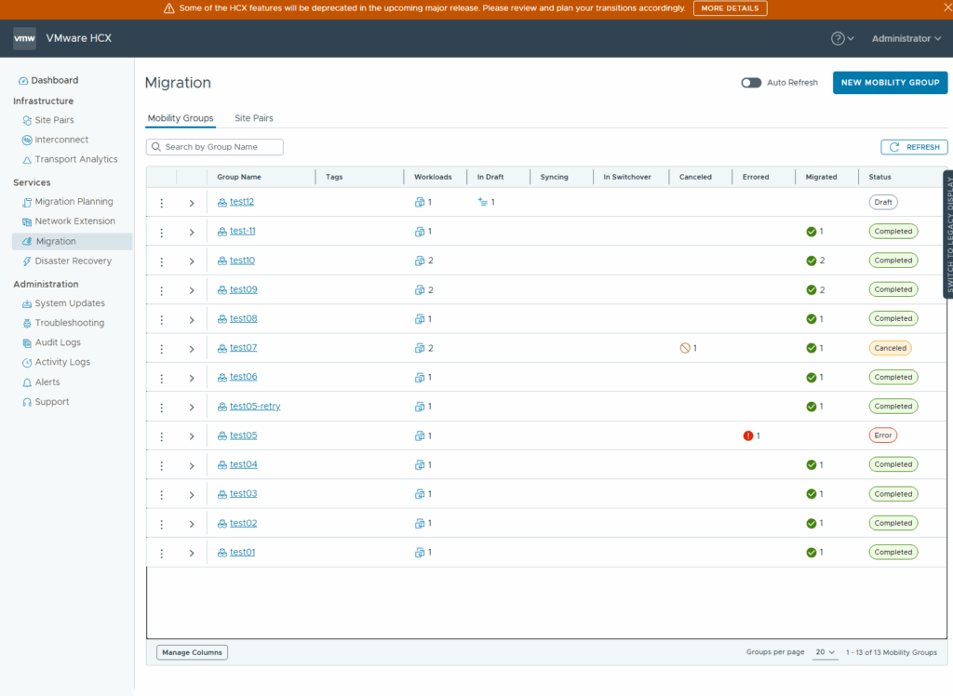Screen dimensions: 953x696
Task: Open the Administrator user dropdown
Action: pos(906,39)
